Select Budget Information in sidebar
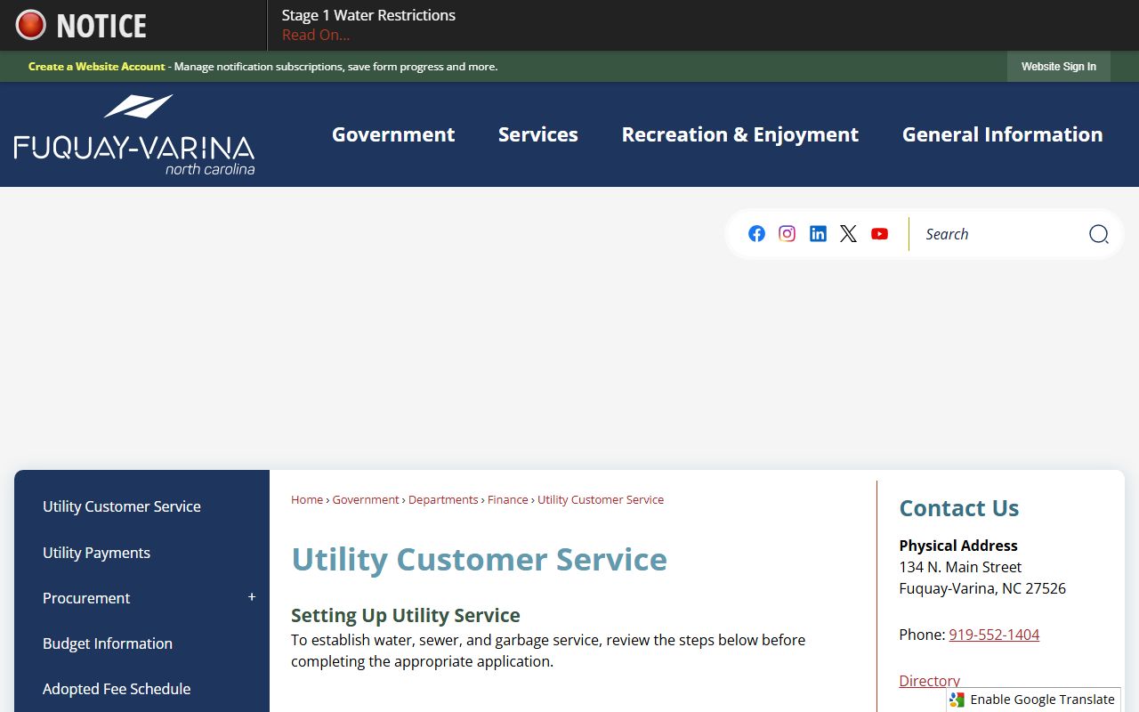The width and height of the screenshot is (1139, 712). coord(108,643)
